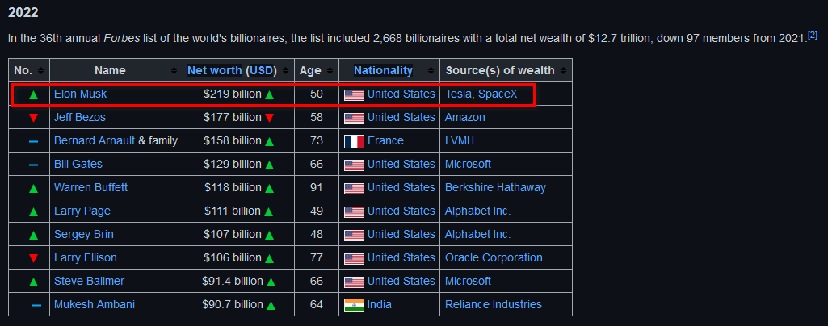Sort rows using the Age column arrows
Screen dimensions: 828x326
click(330, 71)
